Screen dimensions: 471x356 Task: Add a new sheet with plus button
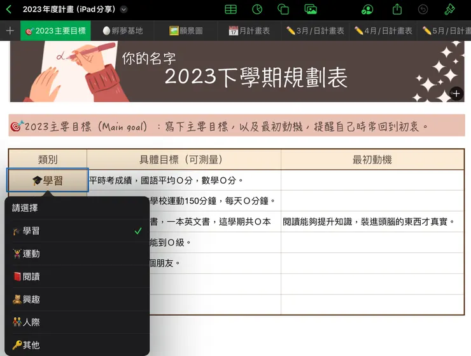pos(10,31)
